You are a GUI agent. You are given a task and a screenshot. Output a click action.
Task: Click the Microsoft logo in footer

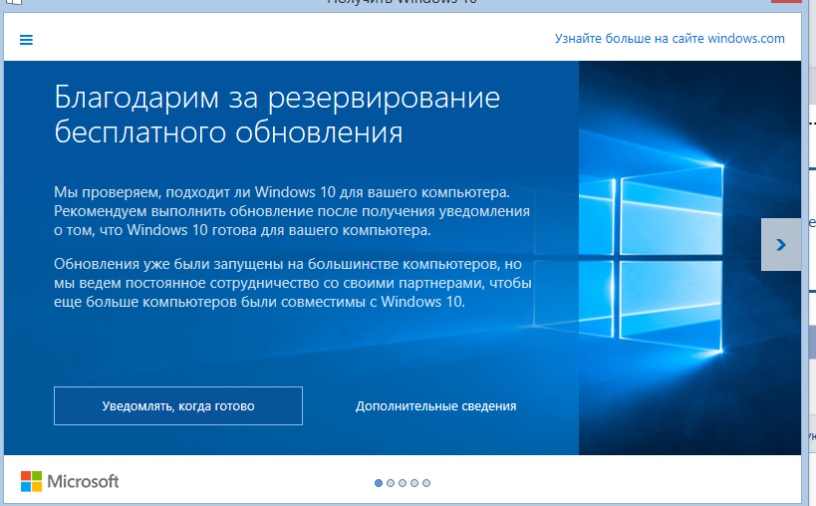click(x=70, y=481)
